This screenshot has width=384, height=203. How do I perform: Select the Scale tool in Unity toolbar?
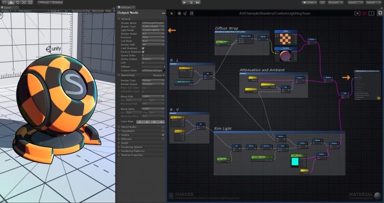[24, 2]
